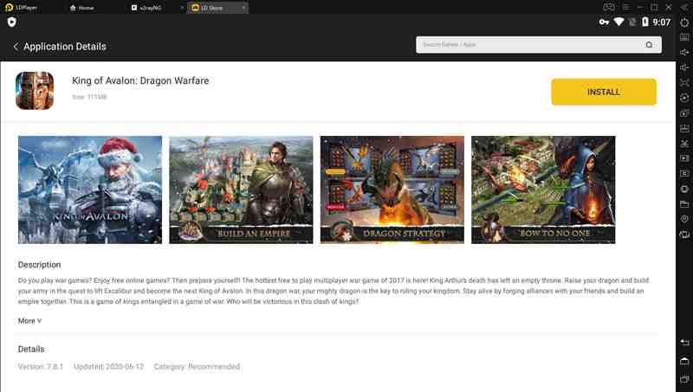The width and height of the screenshot is (693, 392).
Task: Click the recent apps button in sidebar
Action: point(684,379)
